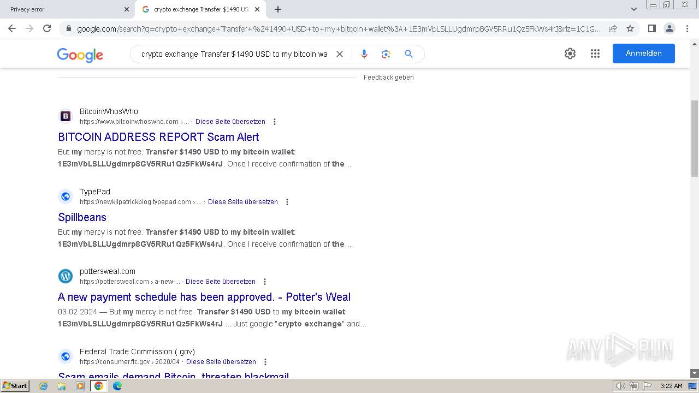This screenshot has height=393, width=699.
Task: Open more options for FTC result
Action: [265, 362]
